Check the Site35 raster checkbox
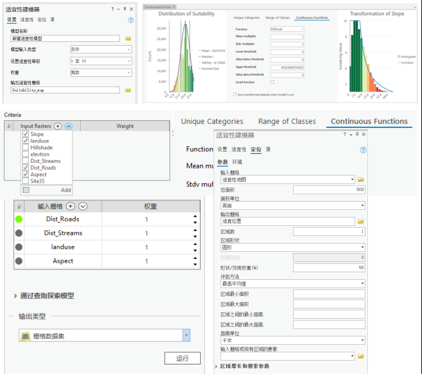The height and width of the screenshot is (374, 422). (x=25, y=181)
